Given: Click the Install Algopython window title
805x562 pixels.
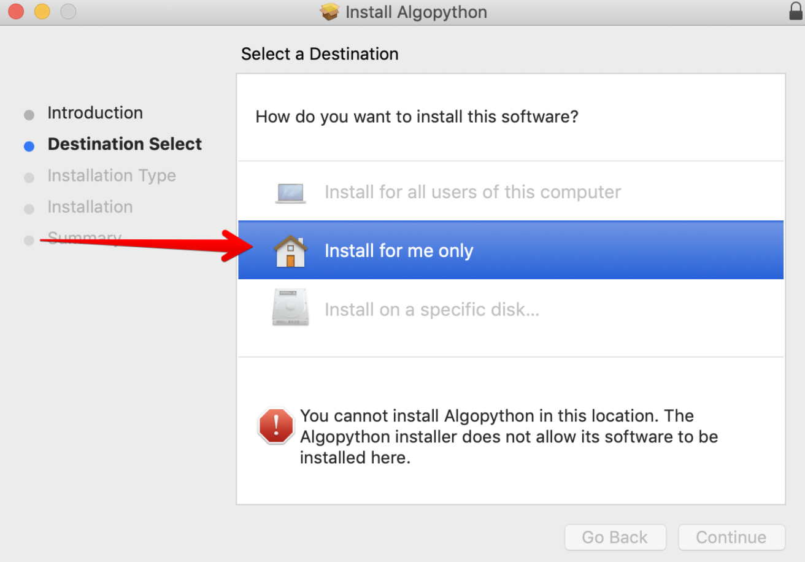Looking at the screenshot, I should click(x=416, y=12).
